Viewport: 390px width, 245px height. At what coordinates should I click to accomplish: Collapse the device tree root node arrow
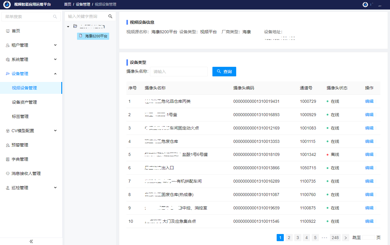[68, 26]
